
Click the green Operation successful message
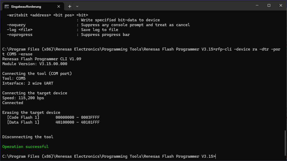point(25,146)
